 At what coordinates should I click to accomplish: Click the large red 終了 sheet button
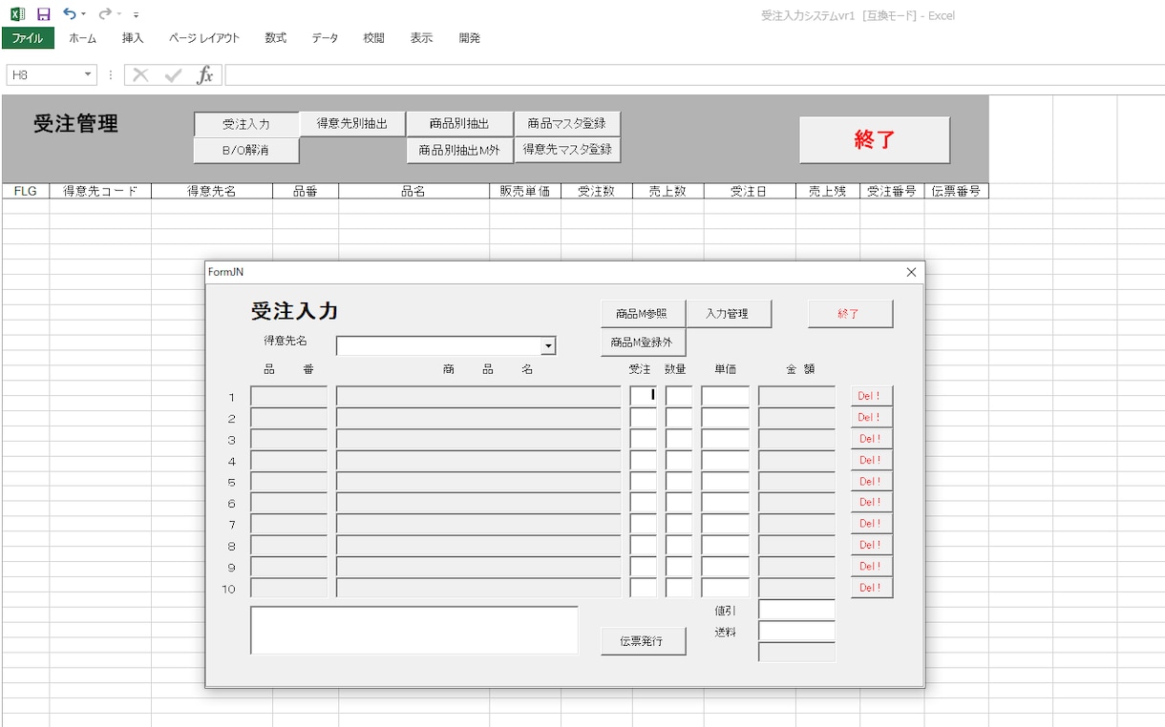[875, 139]
